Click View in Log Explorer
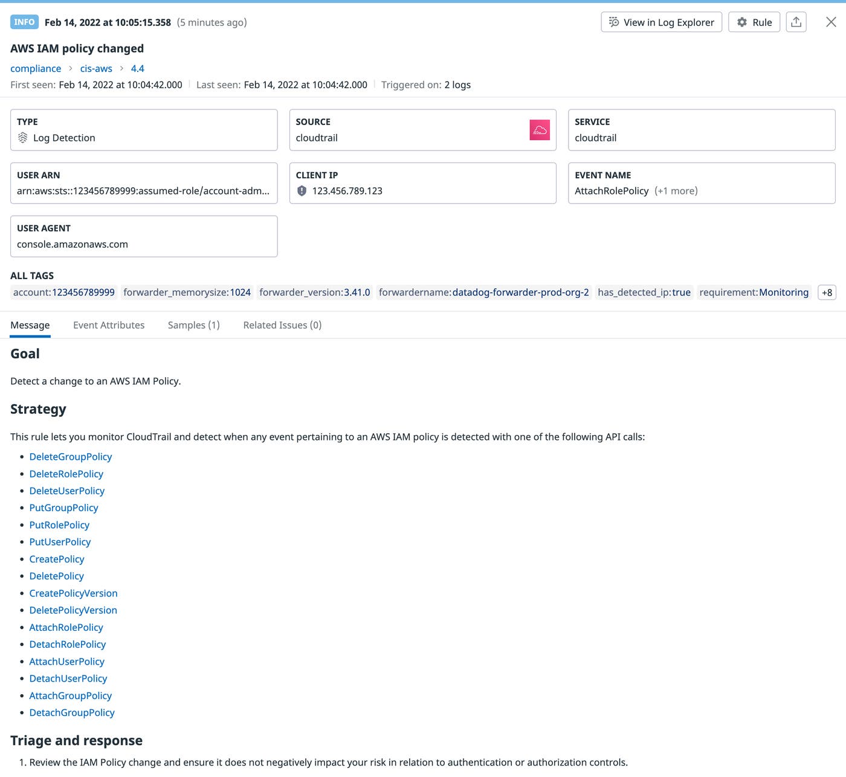Screen dimensions: 846x777 tap(661, 22)
